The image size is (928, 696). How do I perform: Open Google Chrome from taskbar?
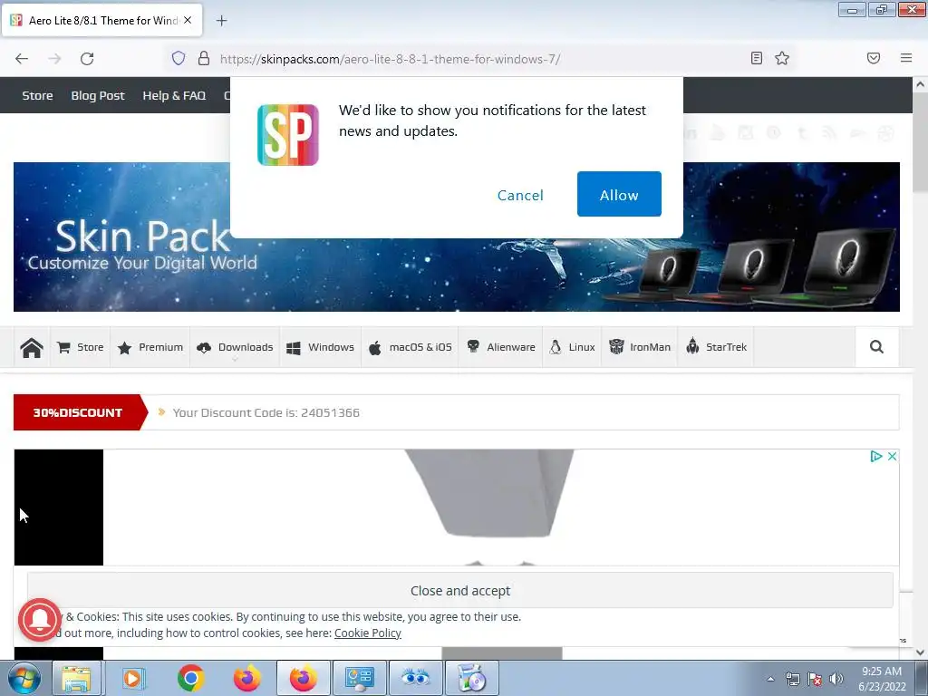coord(190,678)
